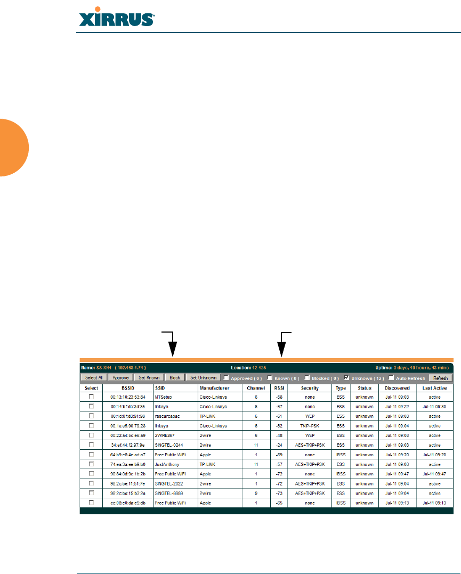Click the Xirrus logo

point(117,17)
